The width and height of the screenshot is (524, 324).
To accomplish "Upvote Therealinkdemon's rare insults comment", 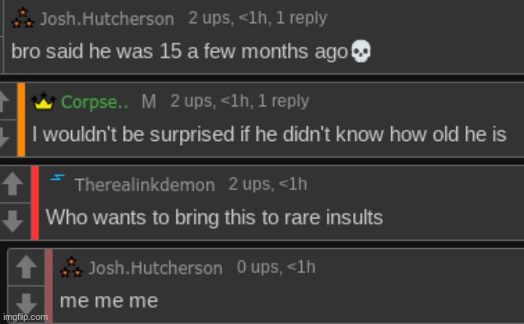I will (x=12, y=183).
